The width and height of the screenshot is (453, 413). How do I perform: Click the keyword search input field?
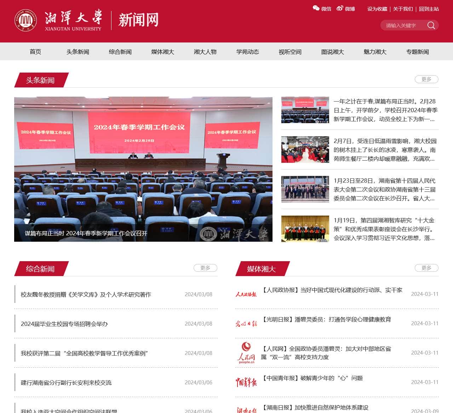coord(403,25)
